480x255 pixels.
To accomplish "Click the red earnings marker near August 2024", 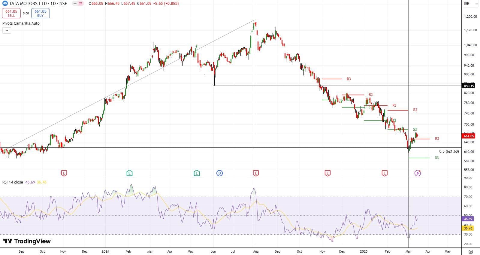I will point(256,173).
